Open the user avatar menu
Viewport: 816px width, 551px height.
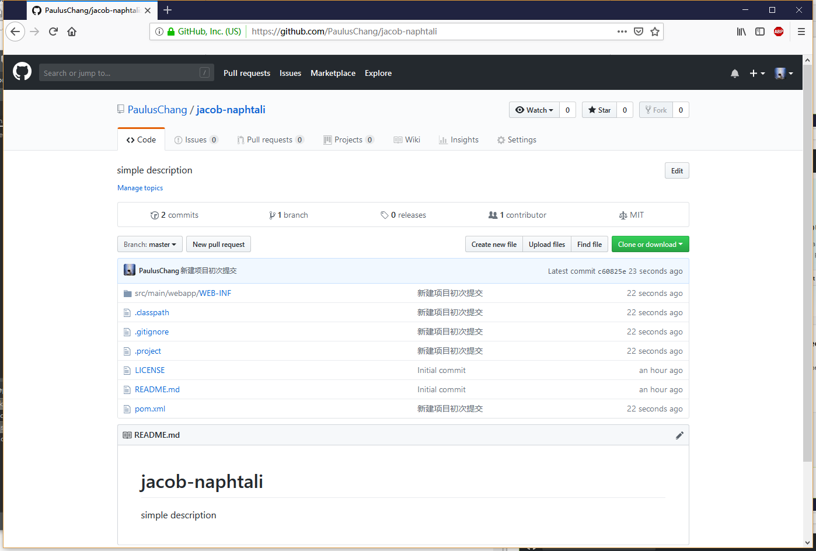tap(784, 73)
